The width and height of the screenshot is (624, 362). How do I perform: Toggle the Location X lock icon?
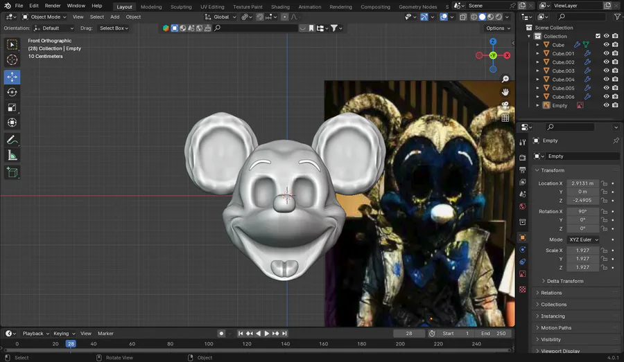pos(605,183)
